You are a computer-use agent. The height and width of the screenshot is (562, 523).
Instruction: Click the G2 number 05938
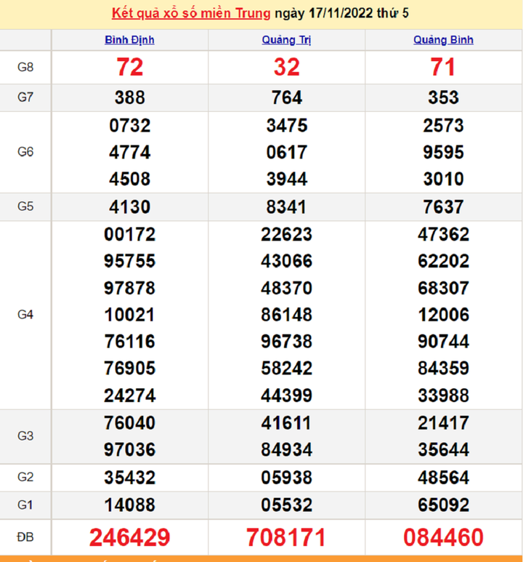click(286, 478)
